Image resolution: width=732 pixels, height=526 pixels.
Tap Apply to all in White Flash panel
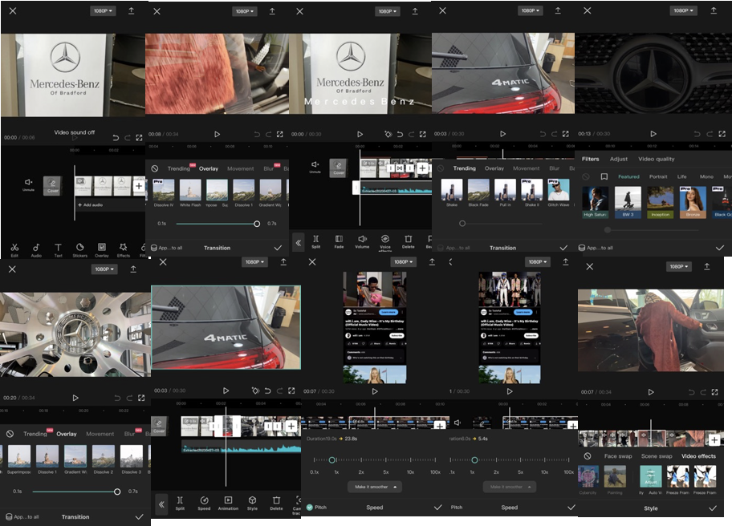[x=167, y=248]
